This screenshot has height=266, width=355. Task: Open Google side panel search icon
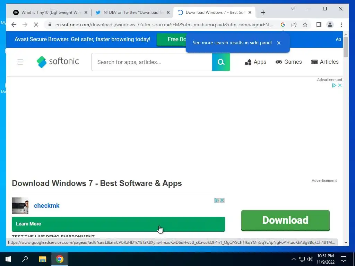coord(283,25)
